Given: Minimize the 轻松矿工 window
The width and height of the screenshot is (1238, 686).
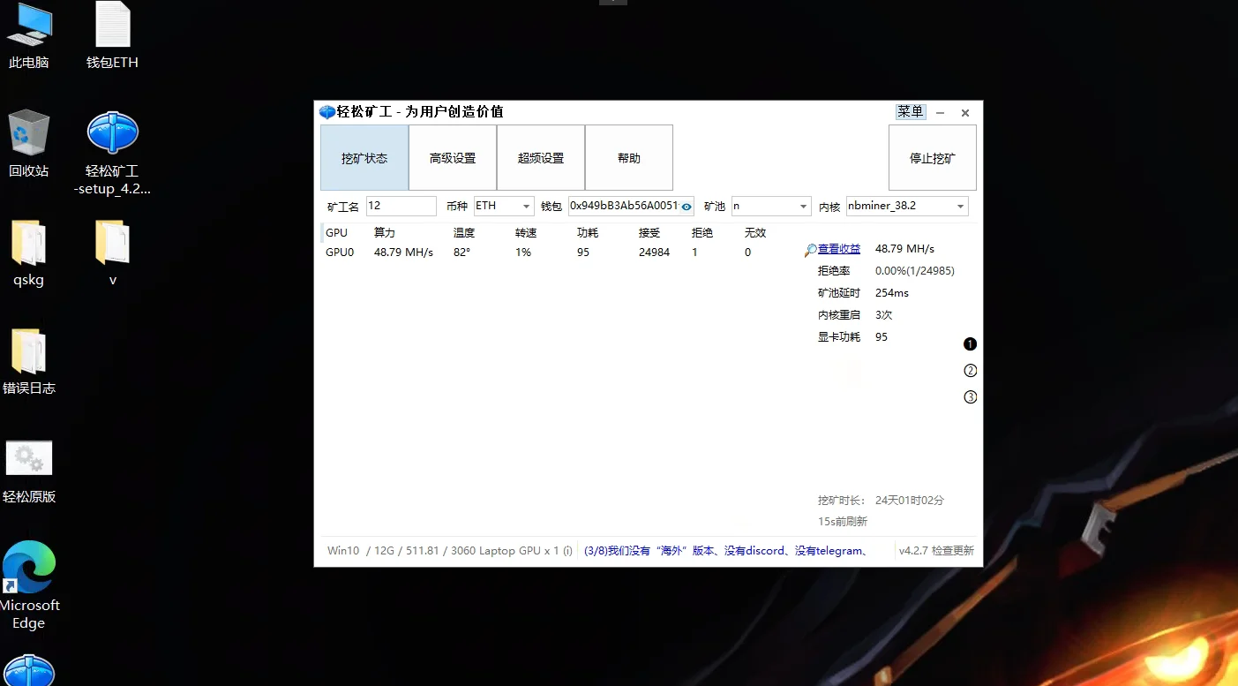Looking at the screenshot, I should click(x=941, y=113).
